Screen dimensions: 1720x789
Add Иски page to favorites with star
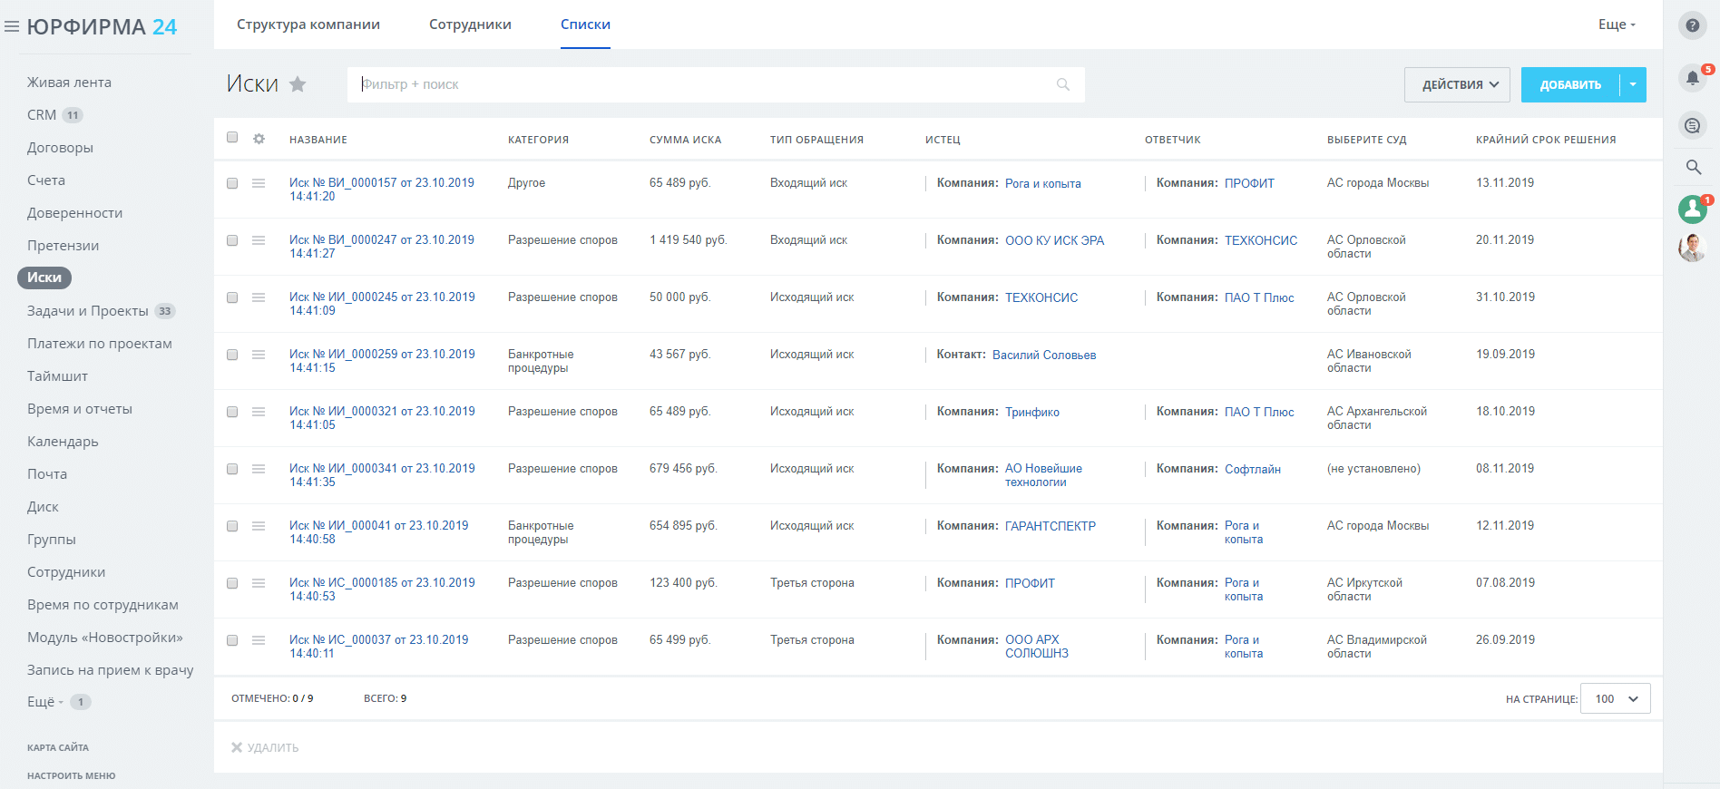(x=298, y=84)
